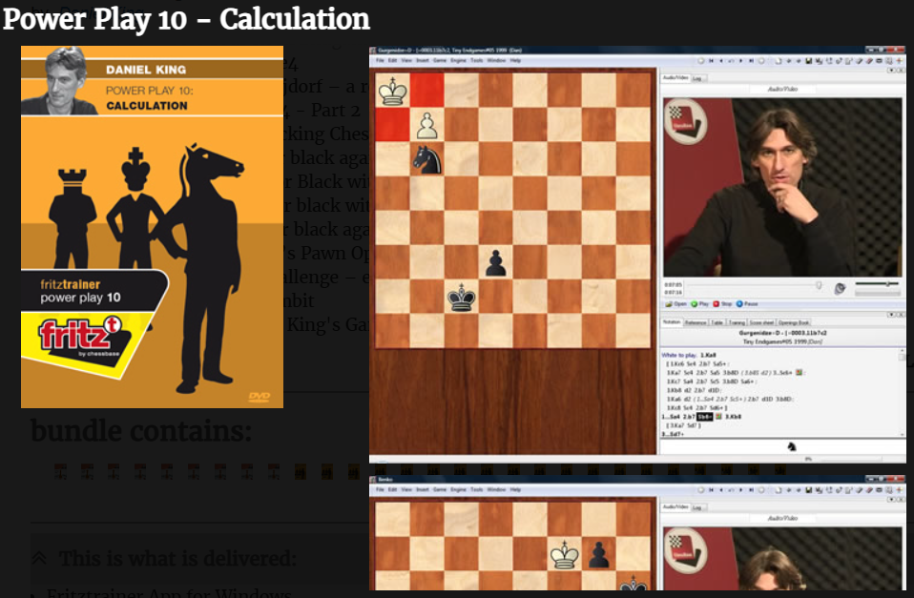Adjust the volume slider knob
Screen dimensions: 914x598
(x=888, y=283)
